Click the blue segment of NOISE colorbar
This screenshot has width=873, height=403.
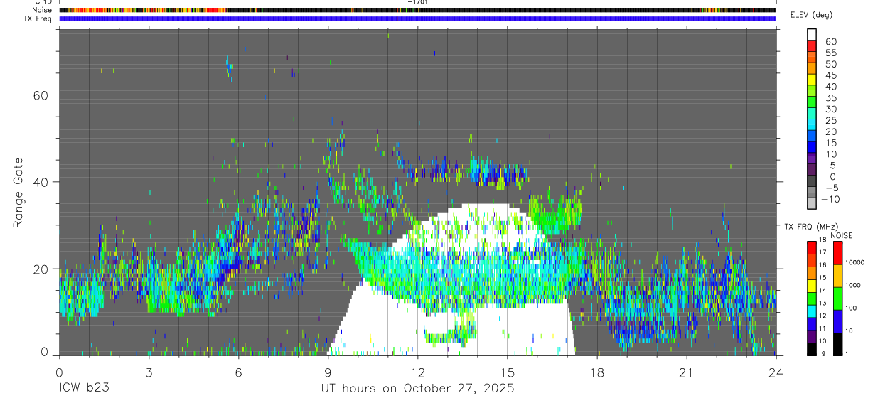[x=837, y=320]
